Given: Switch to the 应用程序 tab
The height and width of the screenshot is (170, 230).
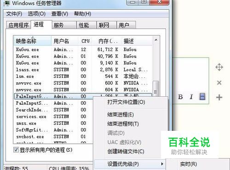Looking at the screenshot, I should click(18, 25).
